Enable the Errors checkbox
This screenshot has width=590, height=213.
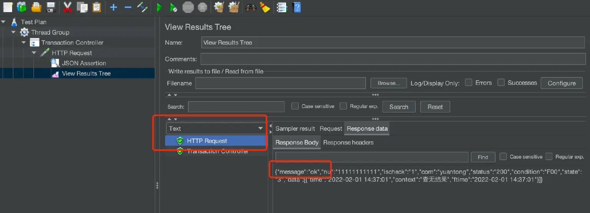(469, 82)
